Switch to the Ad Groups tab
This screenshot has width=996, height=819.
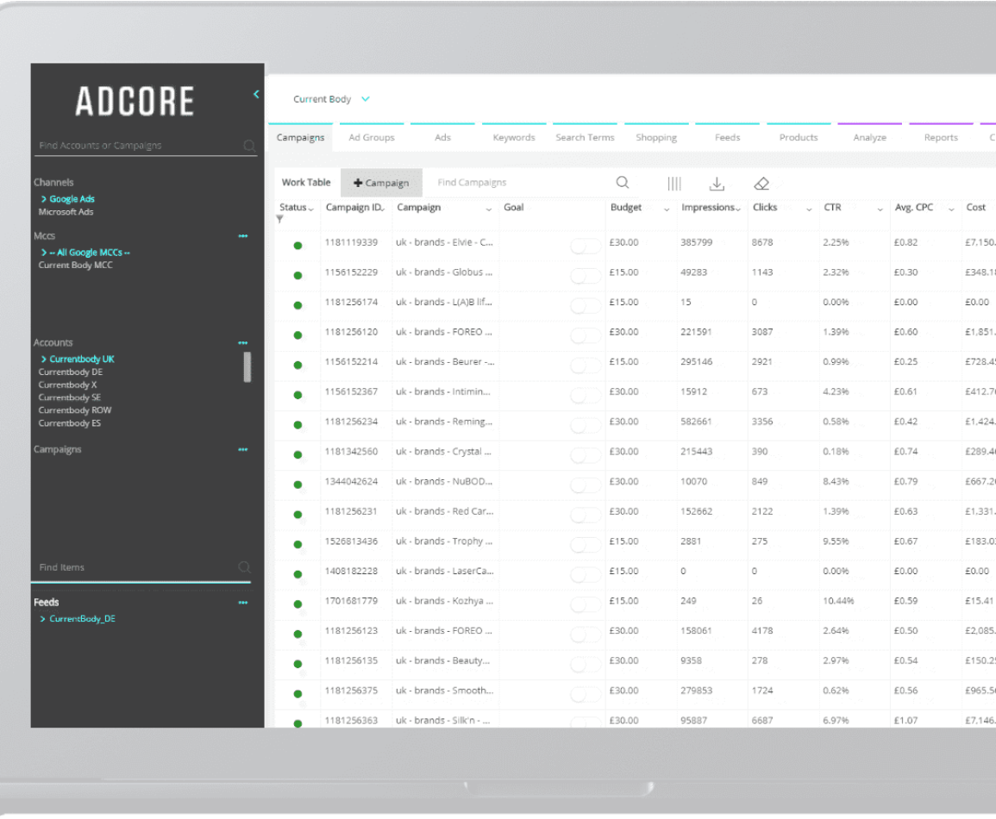(x=372, y=137)
